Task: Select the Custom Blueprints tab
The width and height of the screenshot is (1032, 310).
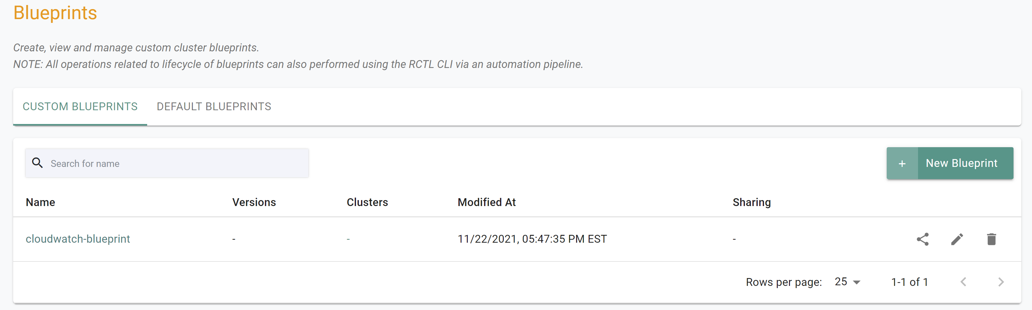Action: click(x=80, y=106)
